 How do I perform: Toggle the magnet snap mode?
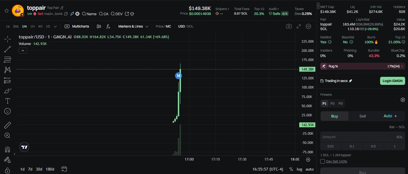click(7, 150)
